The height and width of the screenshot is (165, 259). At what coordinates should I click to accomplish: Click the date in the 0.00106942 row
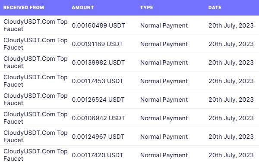click(231, 118)
